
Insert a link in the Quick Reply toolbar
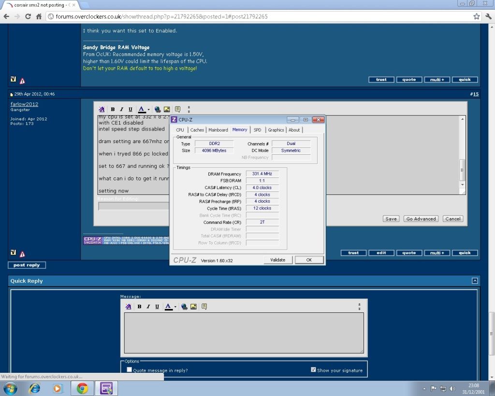(184, 307)
